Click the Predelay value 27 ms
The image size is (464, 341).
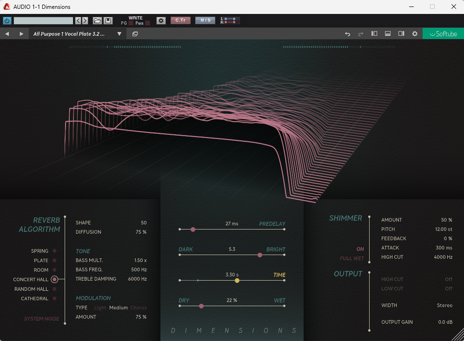(232, 223)
